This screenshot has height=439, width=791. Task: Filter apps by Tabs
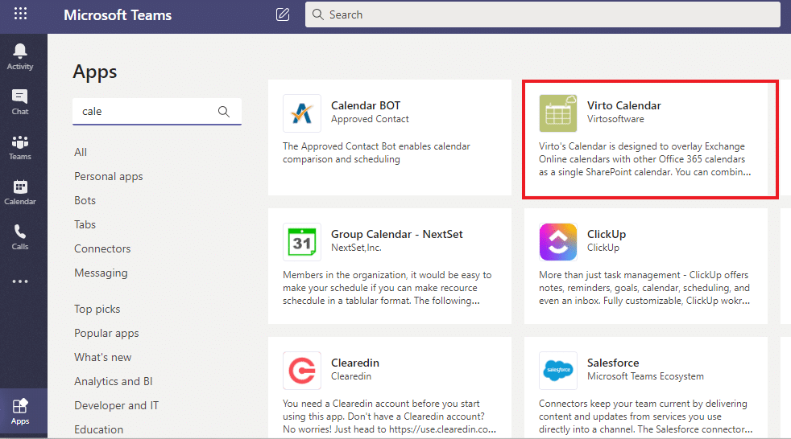(x=85, y=224)
